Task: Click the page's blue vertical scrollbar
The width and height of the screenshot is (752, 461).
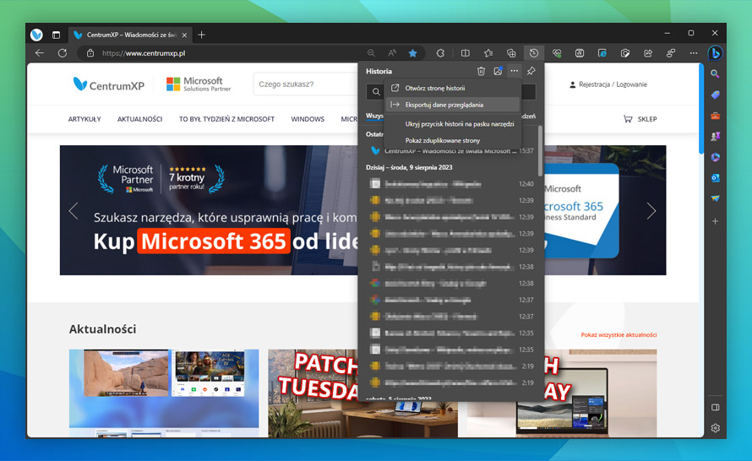Action: [x=701, y=111]
